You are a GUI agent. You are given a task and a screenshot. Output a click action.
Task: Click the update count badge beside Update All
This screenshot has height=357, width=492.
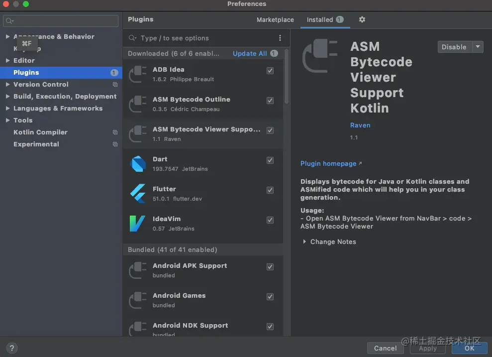click(274, 53)
